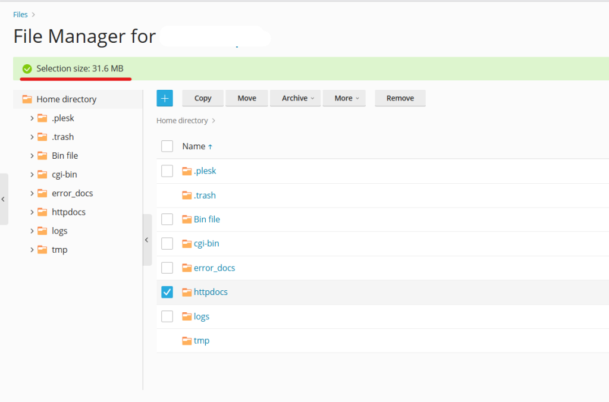Click the Remove button

[400, 98]
